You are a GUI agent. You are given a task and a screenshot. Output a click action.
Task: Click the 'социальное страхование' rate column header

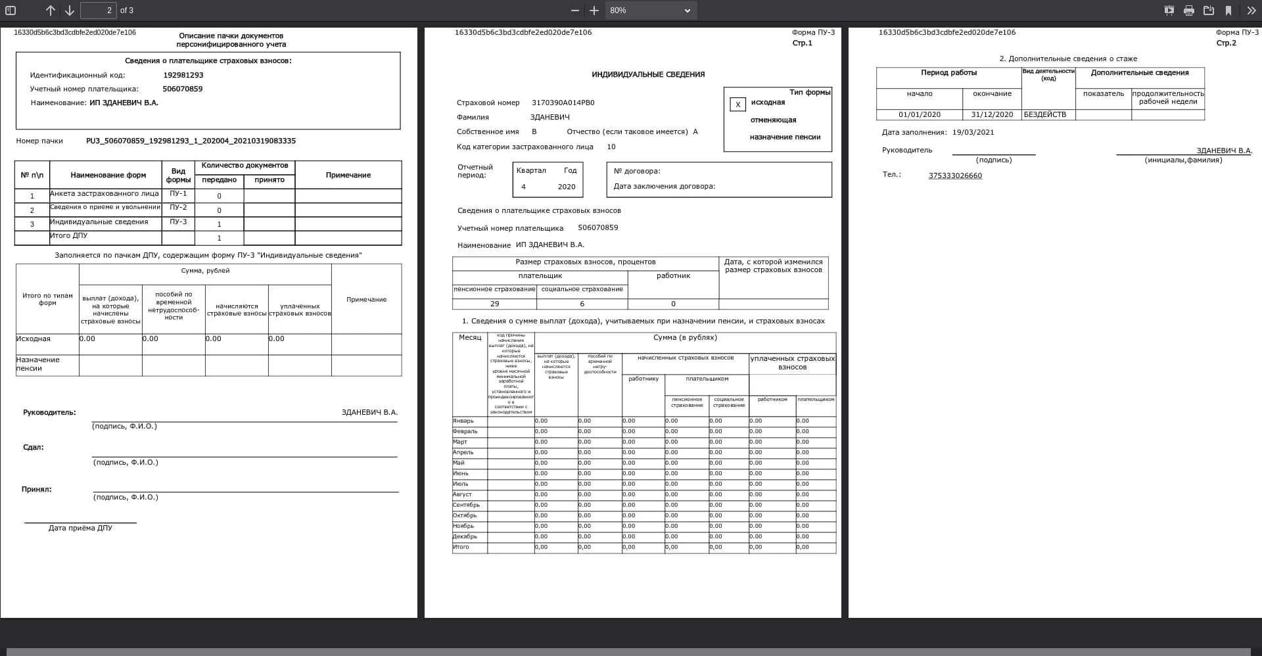click(x=582, y=289)
